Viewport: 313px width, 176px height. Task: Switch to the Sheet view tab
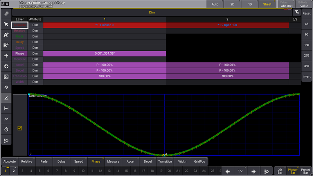267,4
